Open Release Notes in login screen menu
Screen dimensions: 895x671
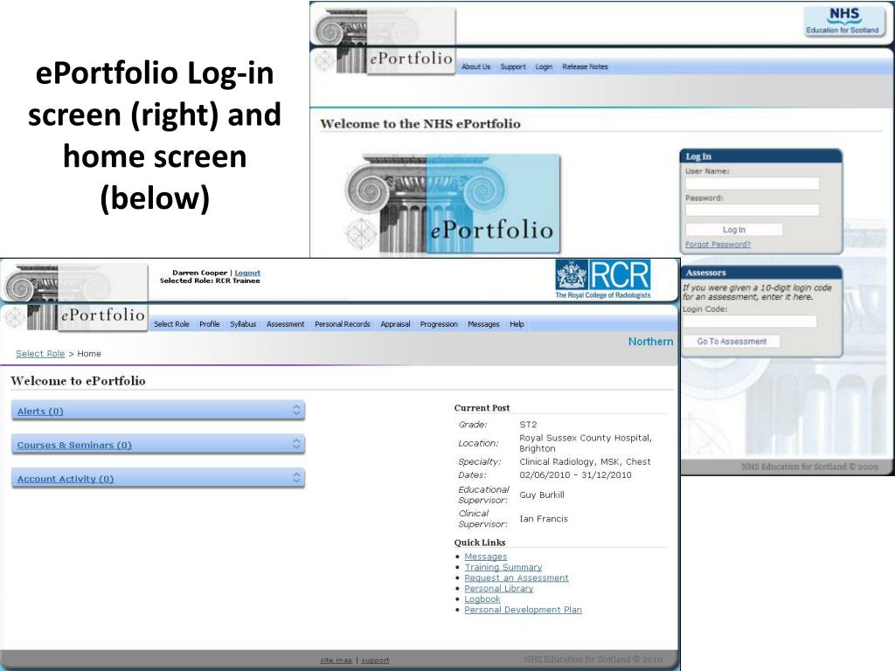click(585, 66)
